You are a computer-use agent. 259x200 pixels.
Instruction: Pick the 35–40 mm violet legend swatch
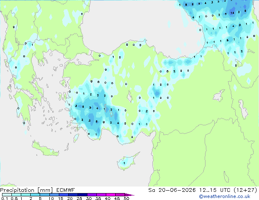tap(101, 195)
